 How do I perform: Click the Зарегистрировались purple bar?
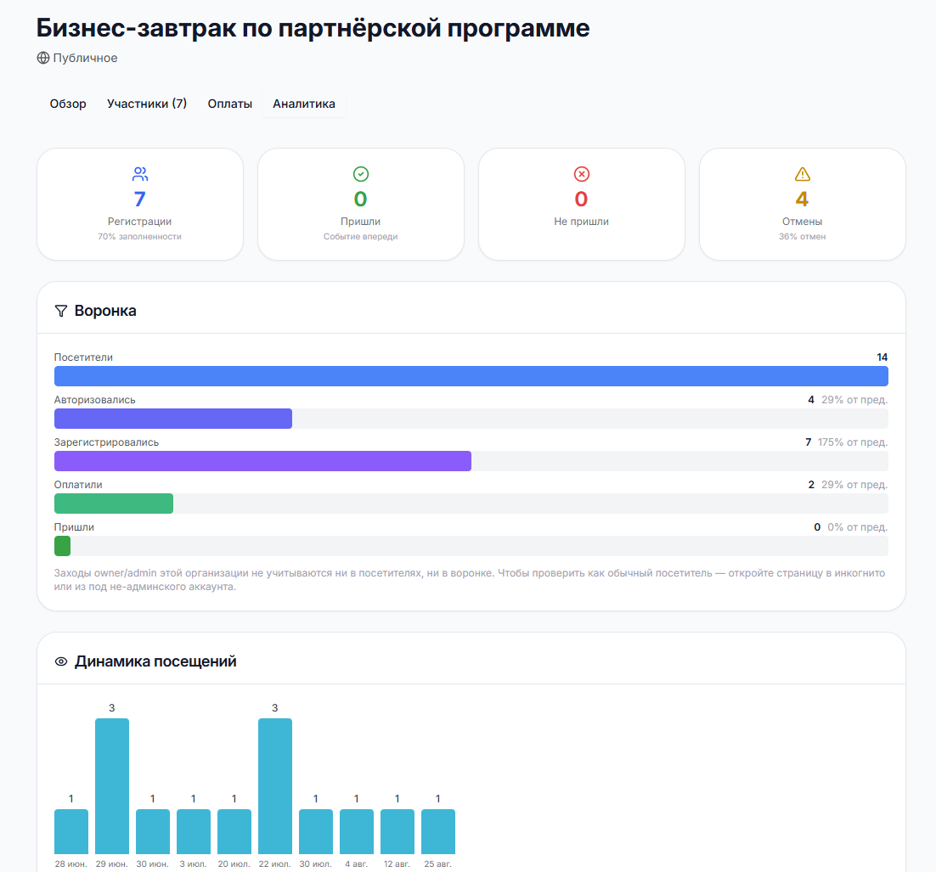tap(262, 461)
